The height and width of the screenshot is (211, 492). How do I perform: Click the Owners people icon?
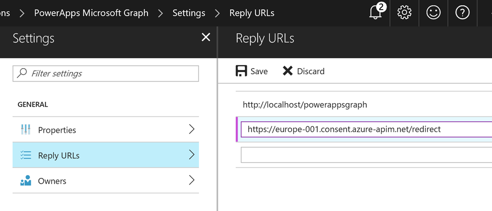coord(25,181)
